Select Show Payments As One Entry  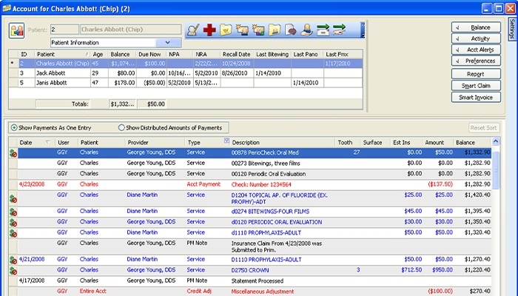pyautogui.click(x=14, y=127)
